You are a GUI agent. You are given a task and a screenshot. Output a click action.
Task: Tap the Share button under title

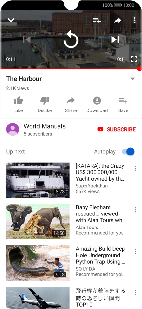71,104
